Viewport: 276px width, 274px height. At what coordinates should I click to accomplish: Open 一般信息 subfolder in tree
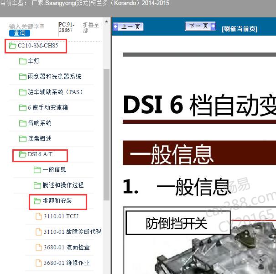click(54, 170)
